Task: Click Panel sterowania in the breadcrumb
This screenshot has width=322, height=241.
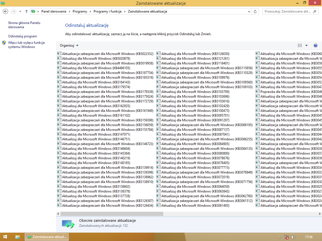Action: [54, 11]
